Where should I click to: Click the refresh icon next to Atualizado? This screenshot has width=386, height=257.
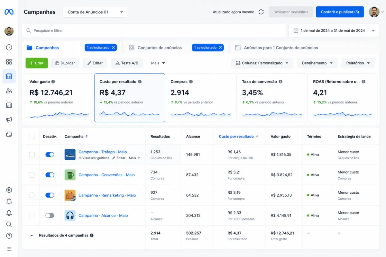point(261,12)
